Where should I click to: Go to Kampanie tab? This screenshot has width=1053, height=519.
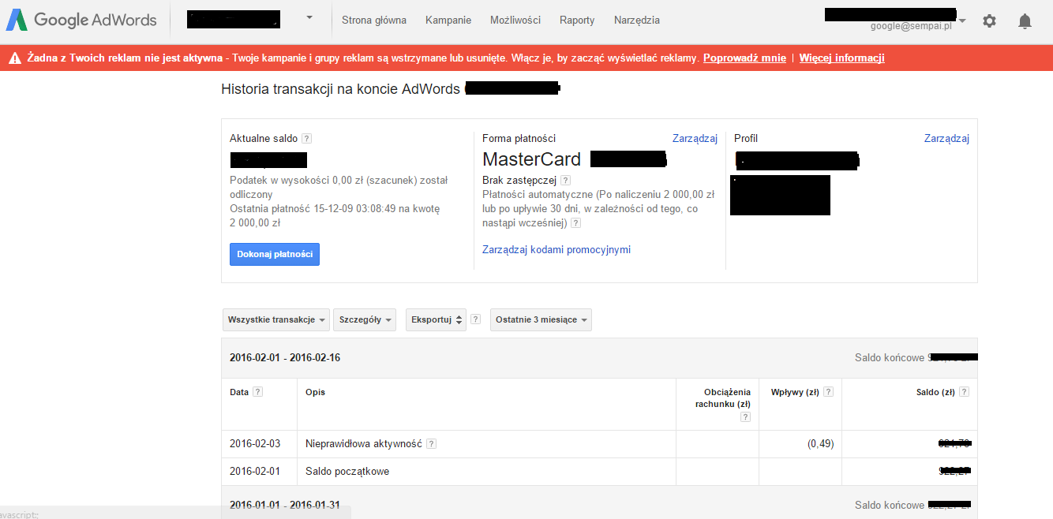[448, 21]
